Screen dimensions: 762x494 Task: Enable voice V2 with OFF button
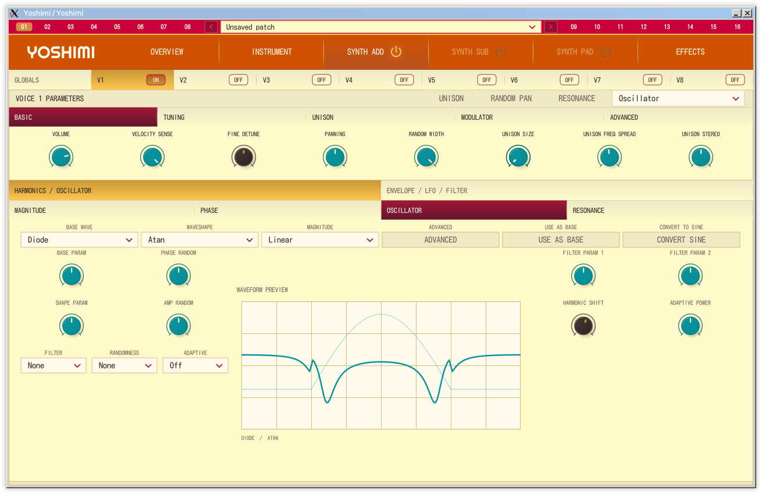coord(238,80)
